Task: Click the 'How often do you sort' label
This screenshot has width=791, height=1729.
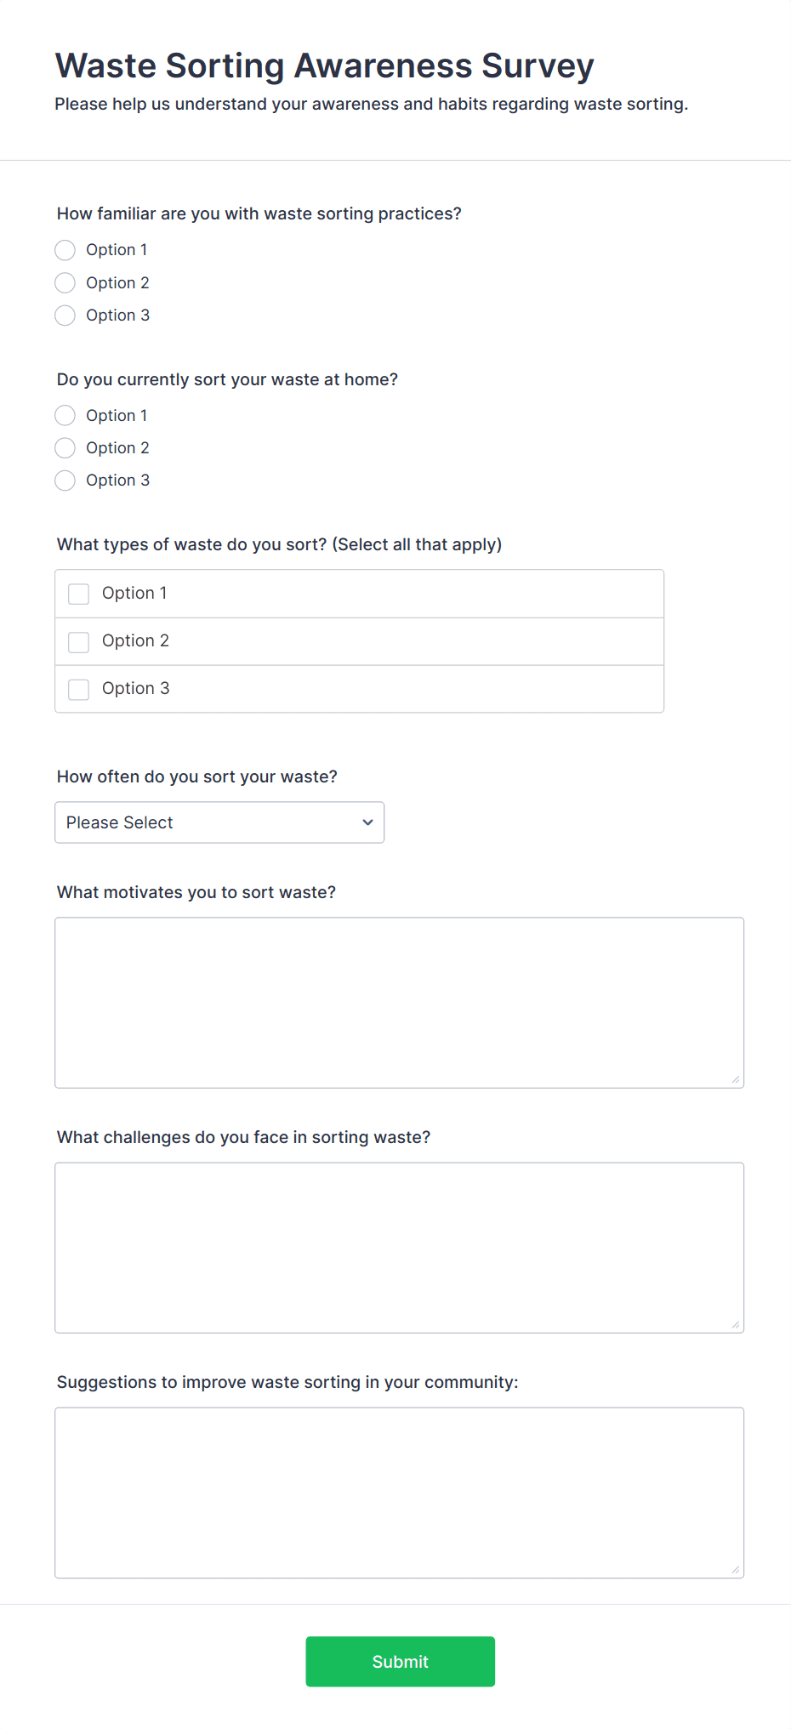Action: tap(197, 776)
